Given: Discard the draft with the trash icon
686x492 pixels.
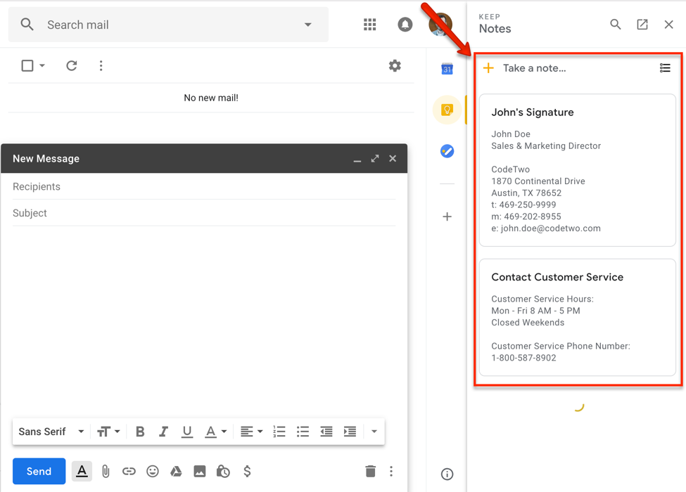Looking at the screenshot, I should 370,472.
